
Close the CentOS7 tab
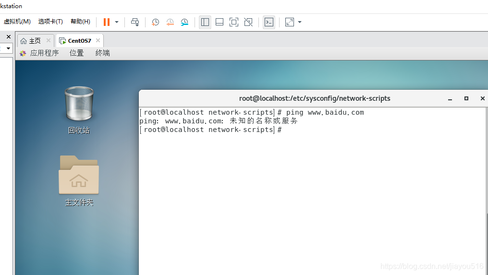98,40
